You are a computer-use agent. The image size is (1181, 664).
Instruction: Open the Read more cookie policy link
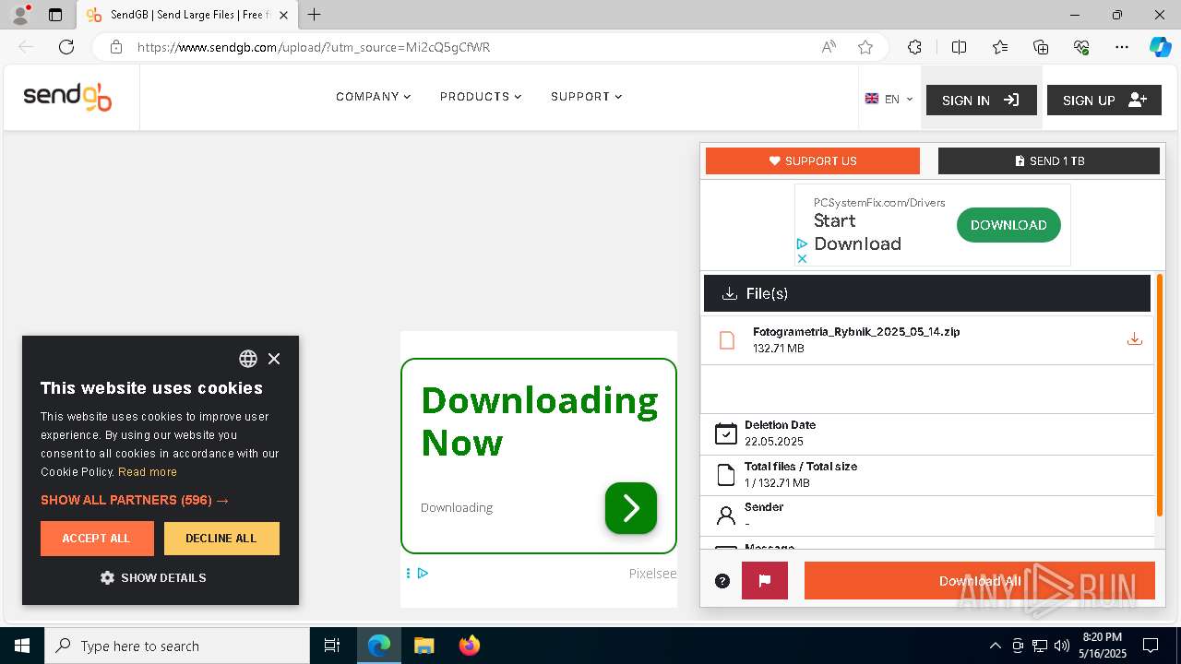click(x=148, y=471)
